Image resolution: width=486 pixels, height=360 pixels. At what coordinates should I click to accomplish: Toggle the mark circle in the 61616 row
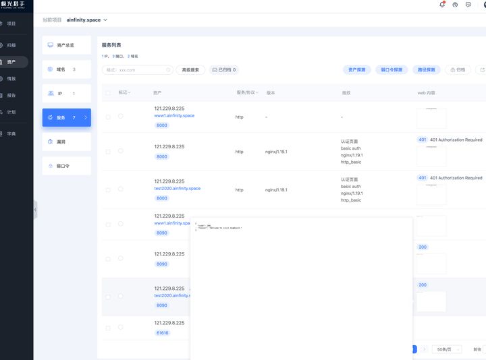coord(121,327)
